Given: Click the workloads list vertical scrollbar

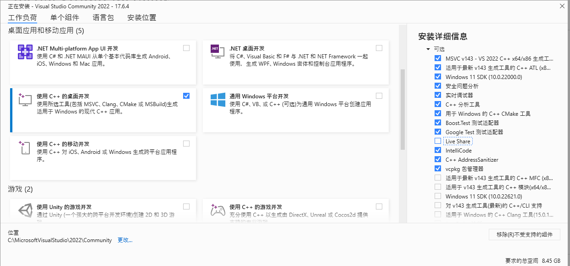Looking at the screenshot, I should click(402, 109).
